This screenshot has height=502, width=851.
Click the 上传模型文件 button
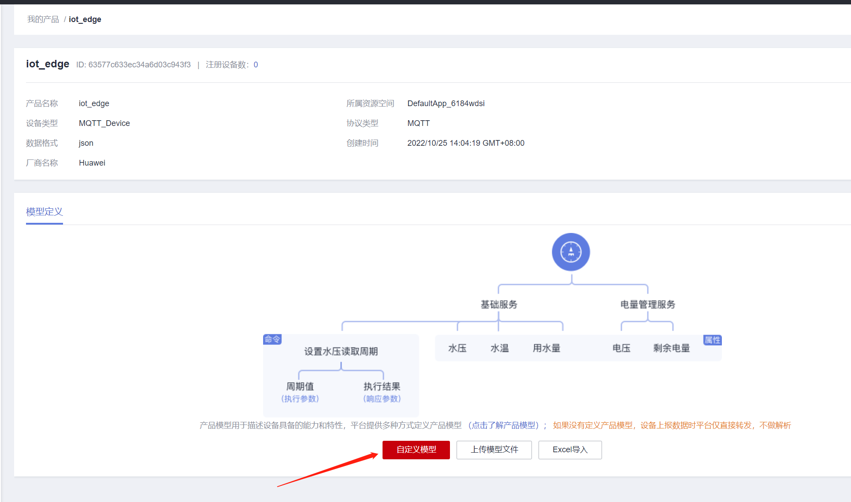(x=494, y=450)
